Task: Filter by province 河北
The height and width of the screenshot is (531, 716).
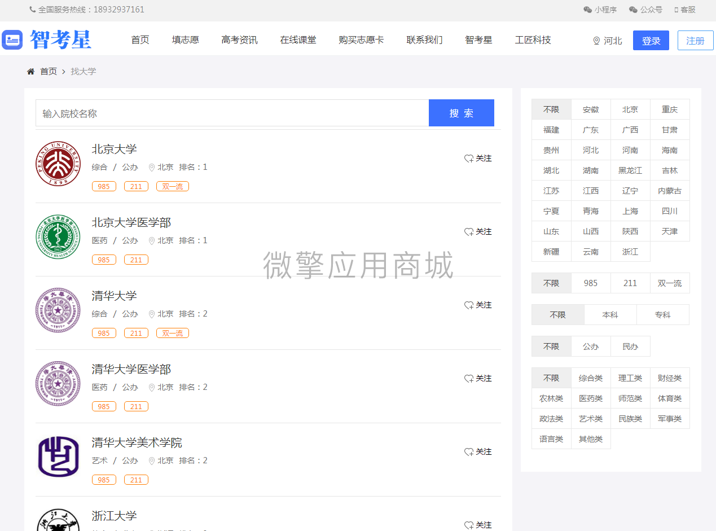Action: click(591, 150)
